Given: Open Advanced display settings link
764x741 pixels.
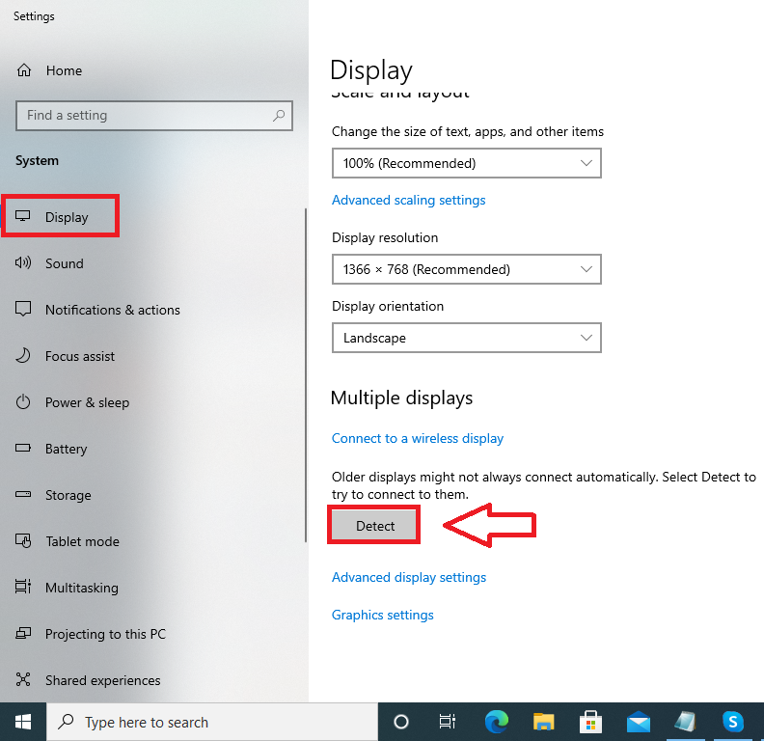Looking at the screenshot, I should coord(409,577).
